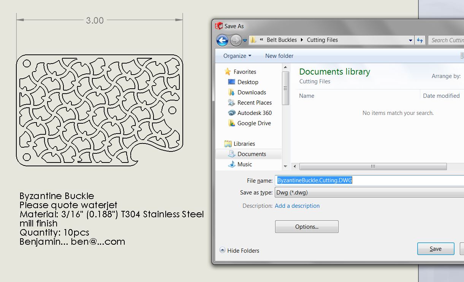
Task: Click the folder icon in address bar
Action: tap(253, 40)
